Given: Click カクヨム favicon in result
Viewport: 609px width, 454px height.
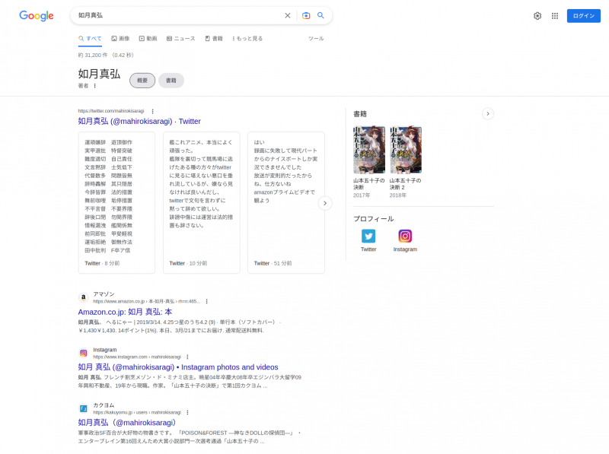Looking at the screenshot, I should click(83, 408).
